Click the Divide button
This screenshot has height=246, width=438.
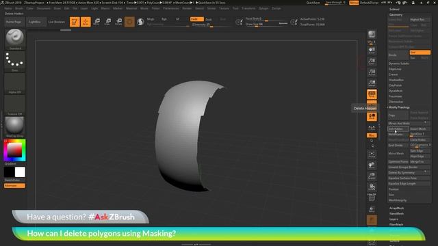[x=398, y=55]
